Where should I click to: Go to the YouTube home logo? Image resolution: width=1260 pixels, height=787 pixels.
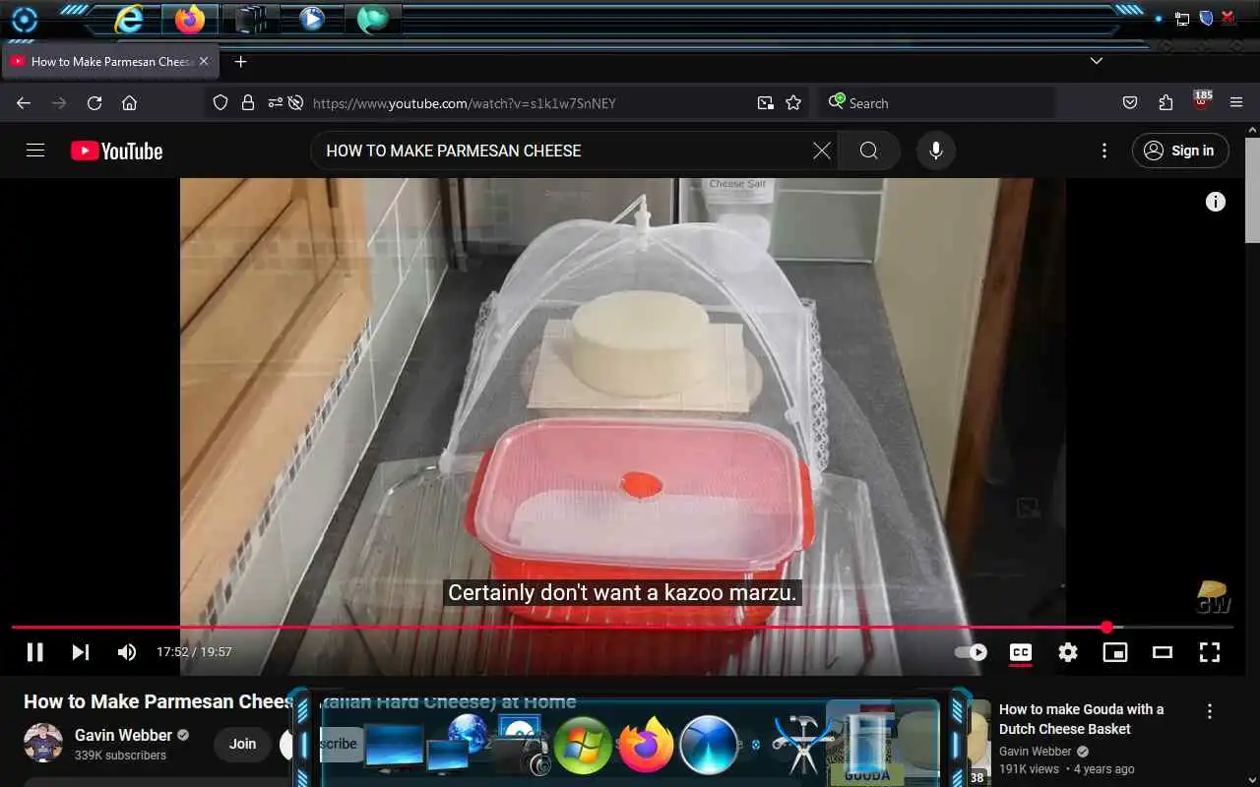pyautogui.click(x=116, y=151)
